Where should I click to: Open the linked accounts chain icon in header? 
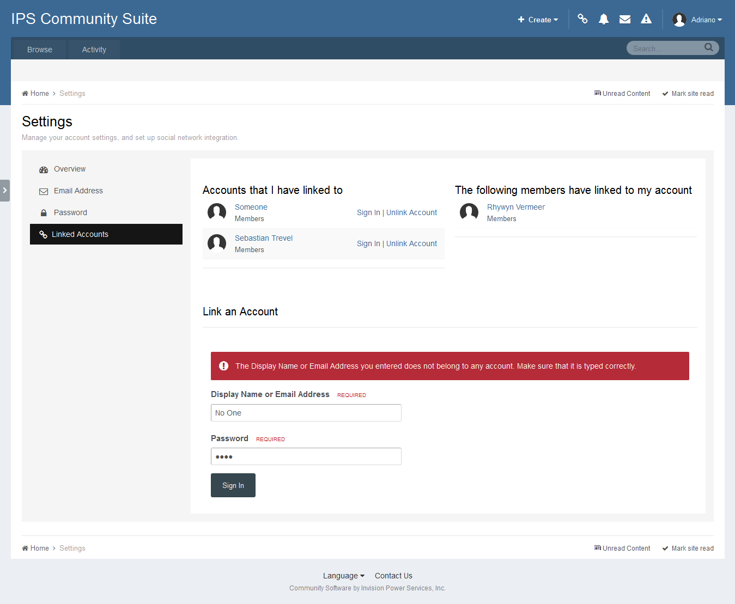(x=582, y=19)
